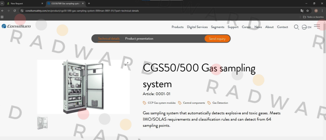The height and width of the screenshot is (140, 326).
Task: Click the Gas Detection tag icon
Action: point(209,103)
